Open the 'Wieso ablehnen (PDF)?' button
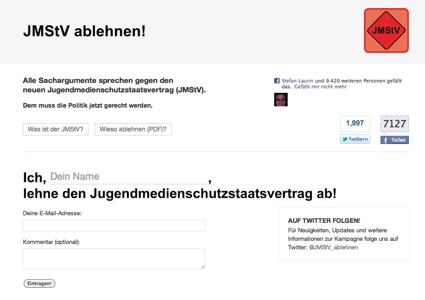425x300 pixels. [x=133, y=129]
